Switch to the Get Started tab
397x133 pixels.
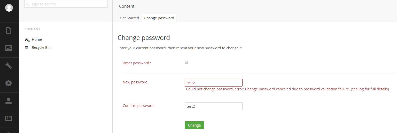[129, 18]
